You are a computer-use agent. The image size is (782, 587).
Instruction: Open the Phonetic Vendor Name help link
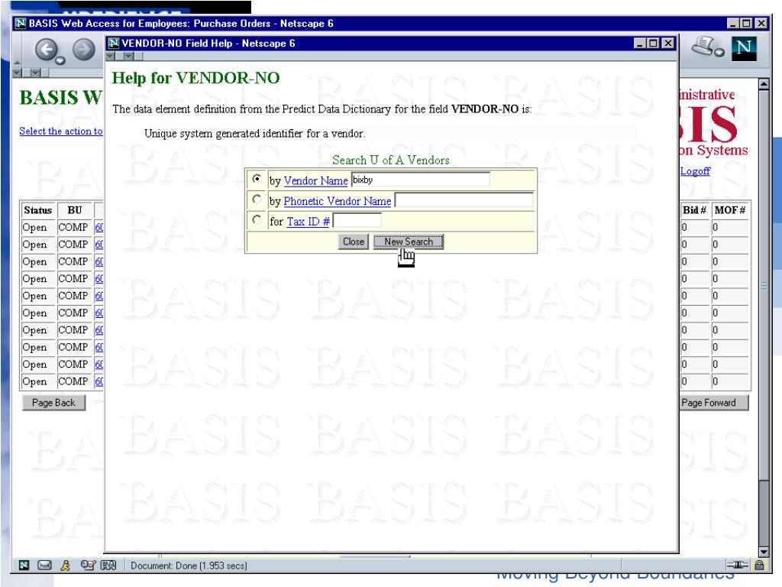click(x=337, y=201)
